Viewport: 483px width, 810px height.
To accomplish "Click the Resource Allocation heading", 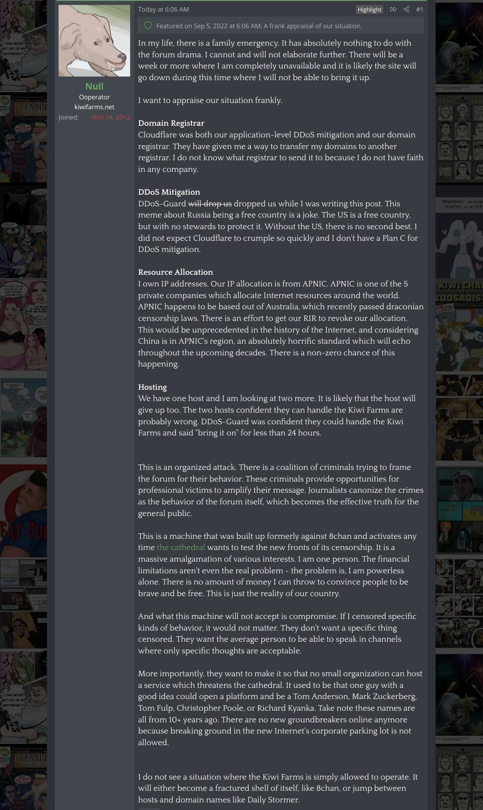I will (175, 272).
